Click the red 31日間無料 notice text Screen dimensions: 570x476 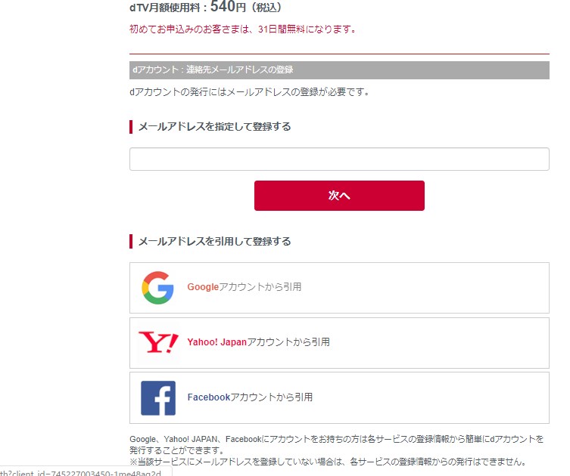tap(243, 29)
